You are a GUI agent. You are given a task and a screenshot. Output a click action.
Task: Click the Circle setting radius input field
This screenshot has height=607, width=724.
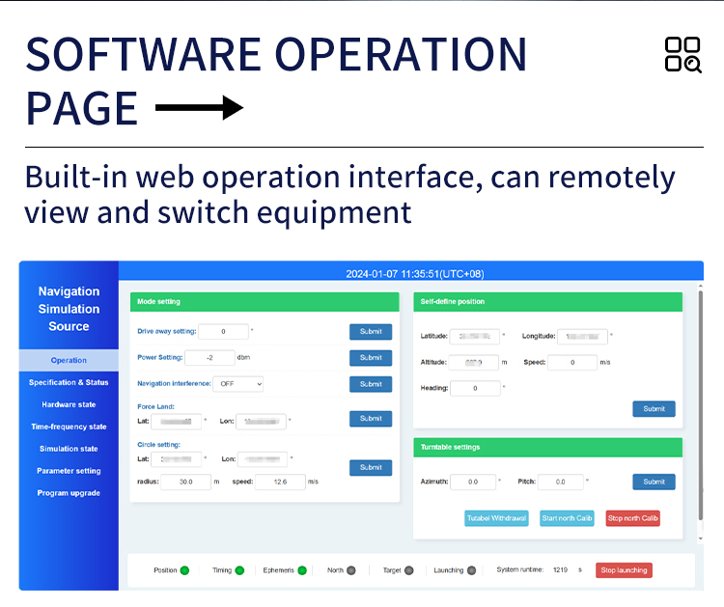185,482
